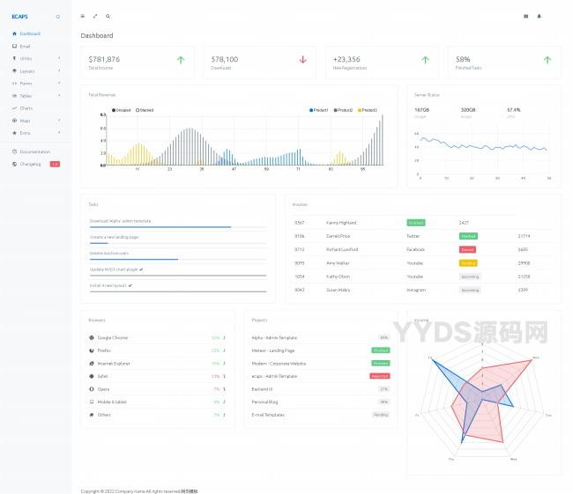Image resolution: width=573 pixels, height=494 pixels.
Task: Select the Stacked chart radio option
Action: coord(138,110)
